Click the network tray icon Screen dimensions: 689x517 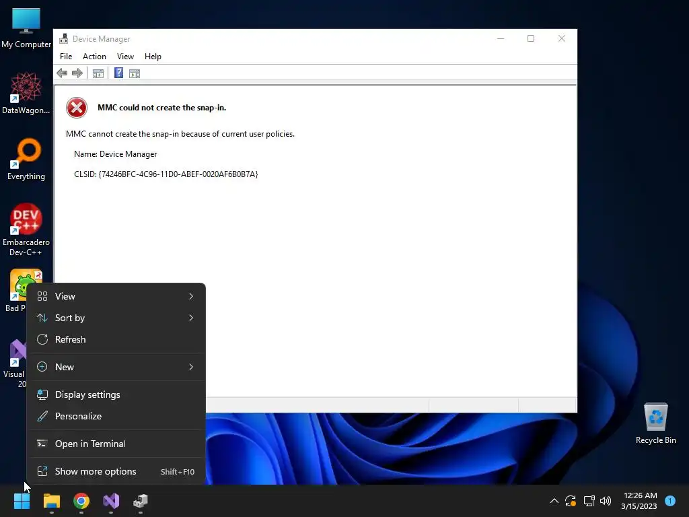click(x=589, y=501)
